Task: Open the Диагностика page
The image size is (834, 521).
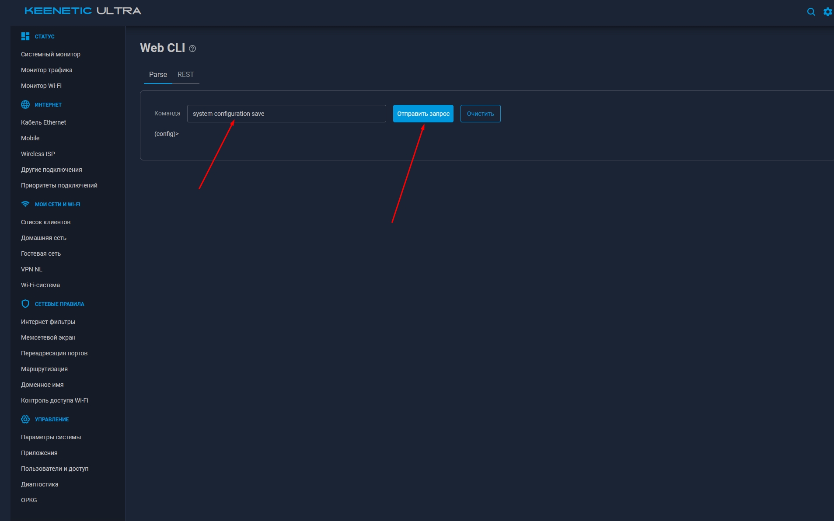Action: coord(40,484)
